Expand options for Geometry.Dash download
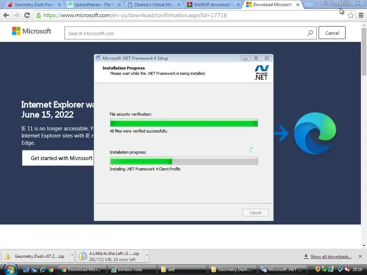 [72, 255]
